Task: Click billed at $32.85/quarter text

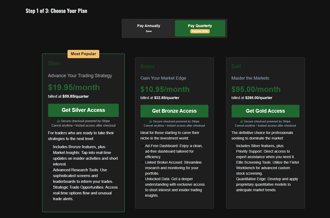Action: pyautogui.click(x=160, y=98)
